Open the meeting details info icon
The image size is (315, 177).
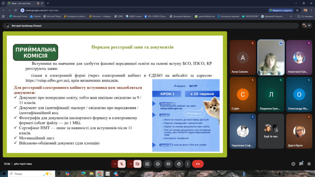(x=293, y=164)
